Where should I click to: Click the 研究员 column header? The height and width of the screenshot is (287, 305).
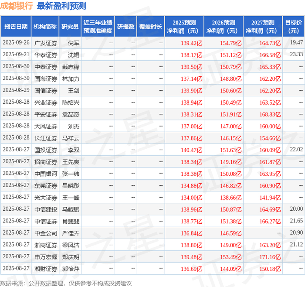tap(70, 27)
